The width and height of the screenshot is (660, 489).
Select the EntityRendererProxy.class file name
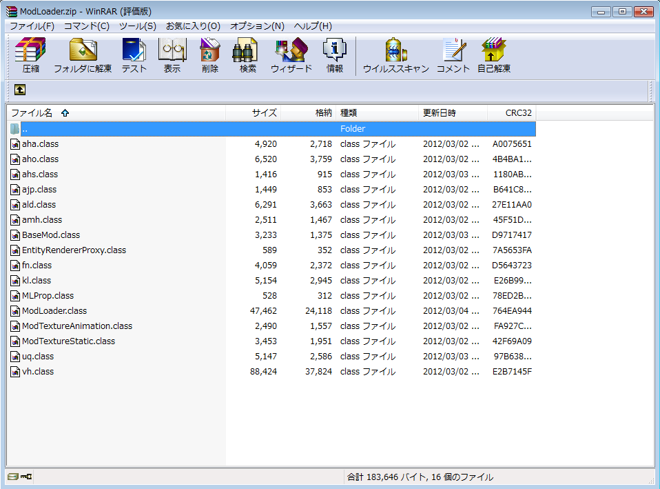click(74, 250)
